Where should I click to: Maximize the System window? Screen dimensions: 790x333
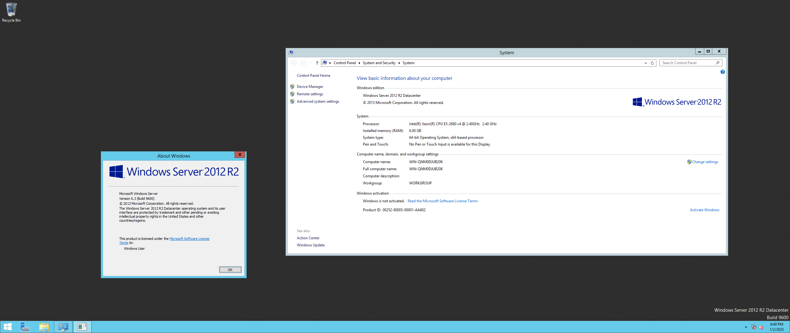tap(708, 51)
